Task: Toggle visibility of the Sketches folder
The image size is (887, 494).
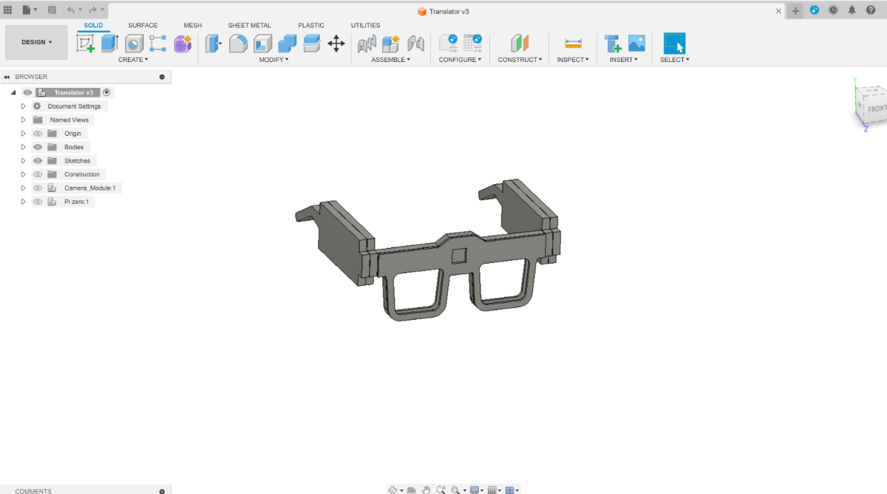Action: [38, 161]
